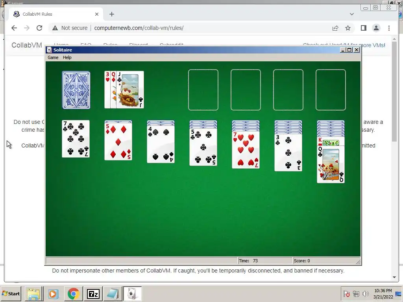Bookmark this page with the star
Screen dimensions: 403x302
[x=348, y=28]
